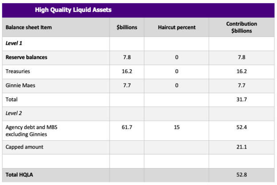The width and height of the screenshot is (277, 185).
Task: Click the 61.7 $billions cell
Action: pos(127,128)
